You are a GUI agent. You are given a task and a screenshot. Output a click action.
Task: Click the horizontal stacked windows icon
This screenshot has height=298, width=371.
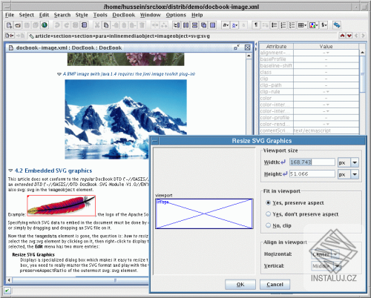click(194, 25)
